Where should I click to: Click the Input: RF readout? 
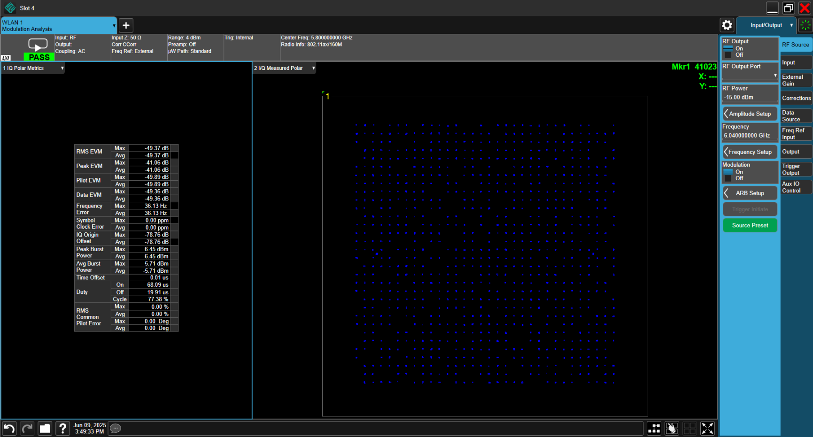click(66, 38)
